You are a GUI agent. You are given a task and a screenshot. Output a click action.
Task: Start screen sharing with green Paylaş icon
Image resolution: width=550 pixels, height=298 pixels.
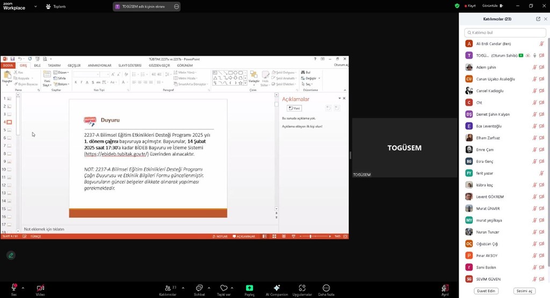point(249,288)
